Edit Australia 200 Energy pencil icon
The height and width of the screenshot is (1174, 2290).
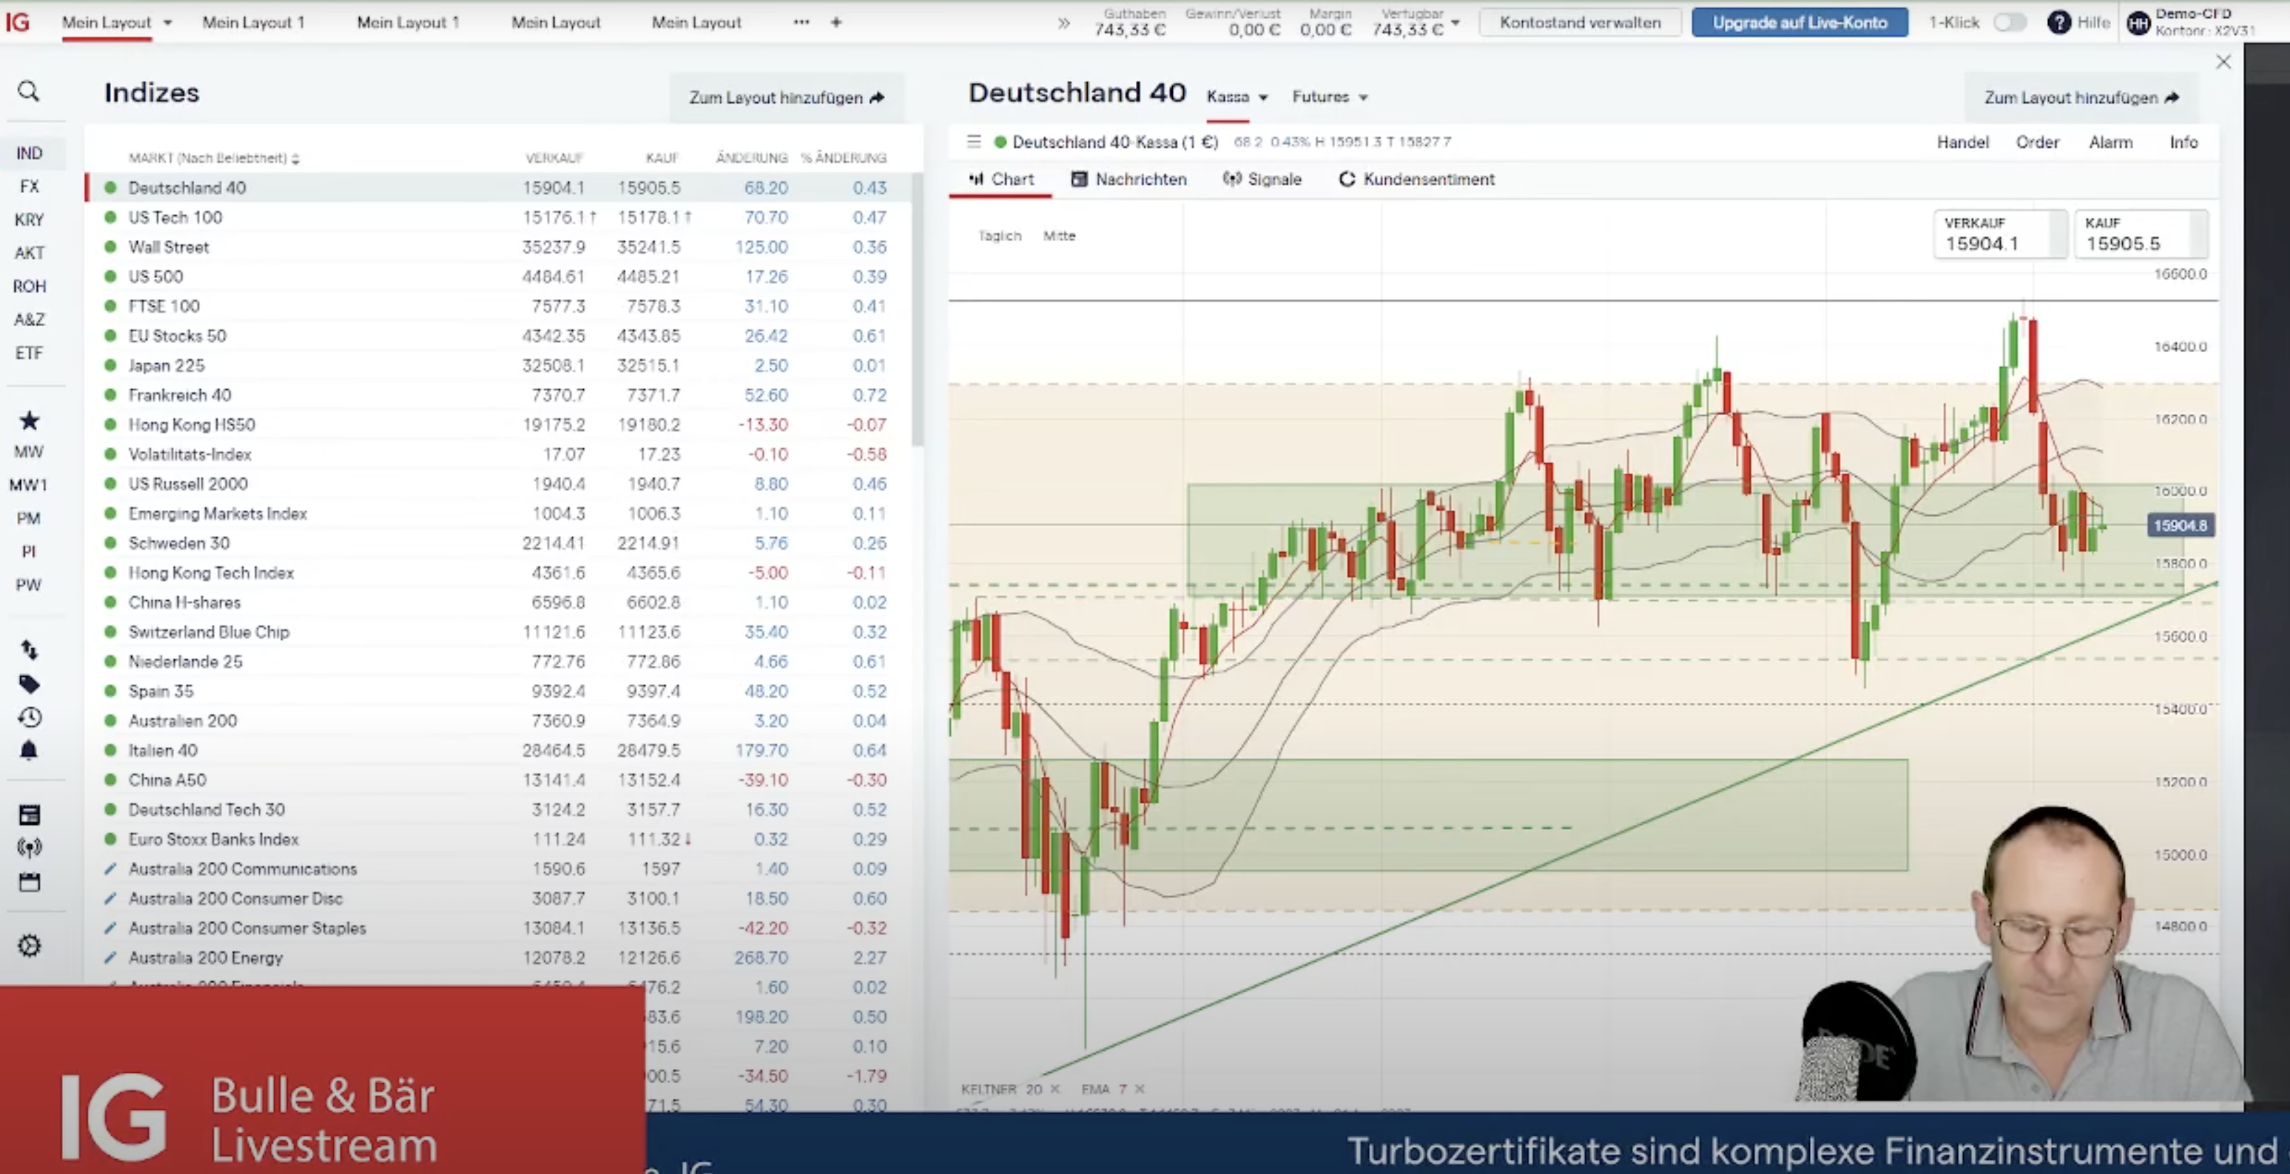(x=111, y=957)
